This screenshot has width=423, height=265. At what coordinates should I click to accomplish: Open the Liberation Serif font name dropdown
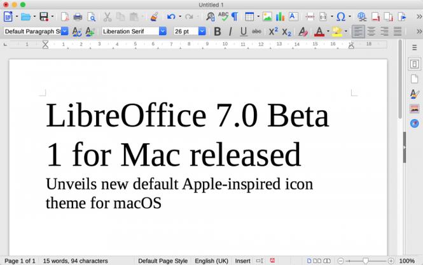[162, 31]
